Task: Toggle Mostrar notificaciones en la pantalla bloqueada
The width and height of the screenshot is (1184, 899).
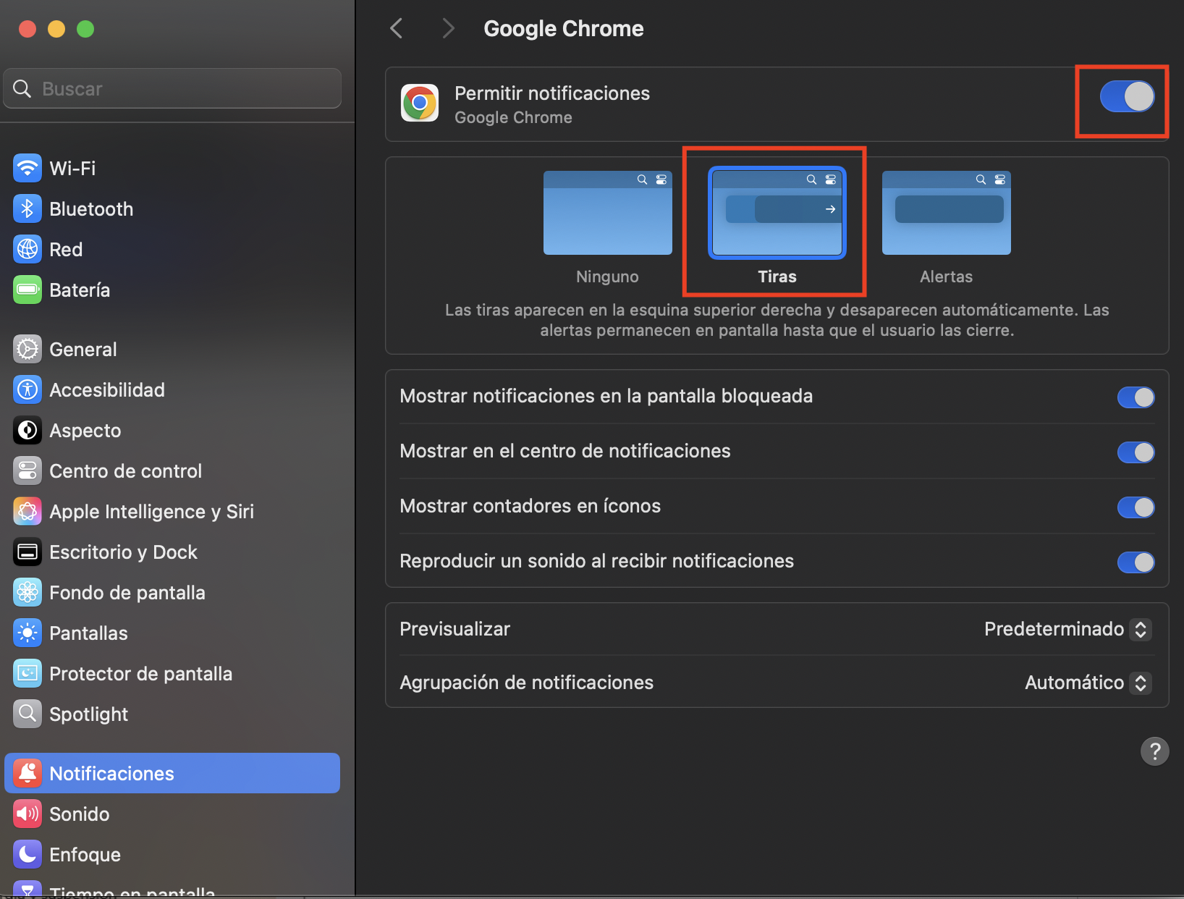Action: tap(1136, 397)
